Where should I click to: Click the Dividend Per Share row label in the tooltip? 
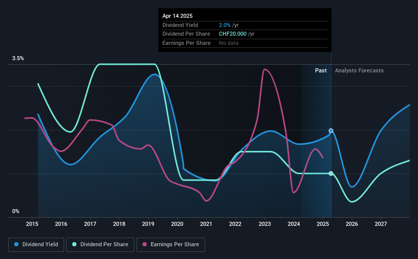[186, 34]
